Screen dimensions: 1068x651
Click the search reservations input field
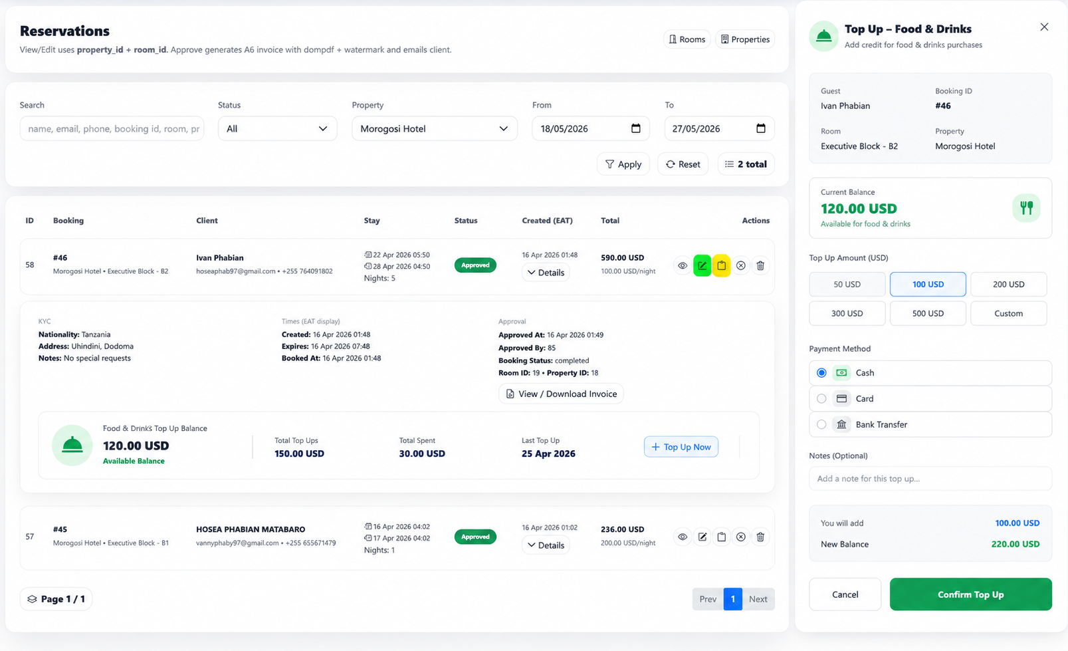(x=112, y=128)
